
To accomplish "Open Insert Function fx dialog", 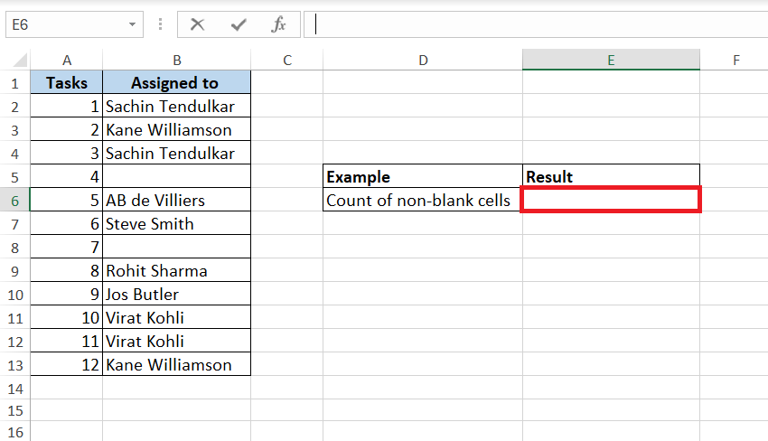I will (x=278, y=24).
